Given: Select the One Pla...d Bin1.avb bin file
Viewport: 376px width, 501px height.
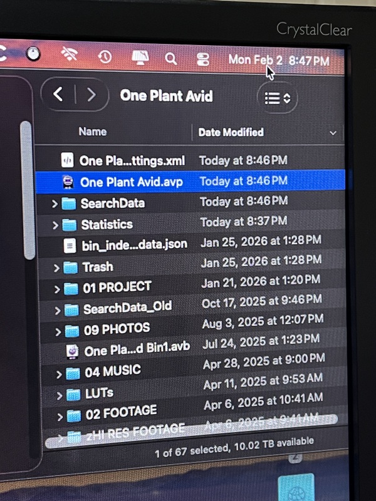Looking at the screenshot, I should [x=136, y=349].
